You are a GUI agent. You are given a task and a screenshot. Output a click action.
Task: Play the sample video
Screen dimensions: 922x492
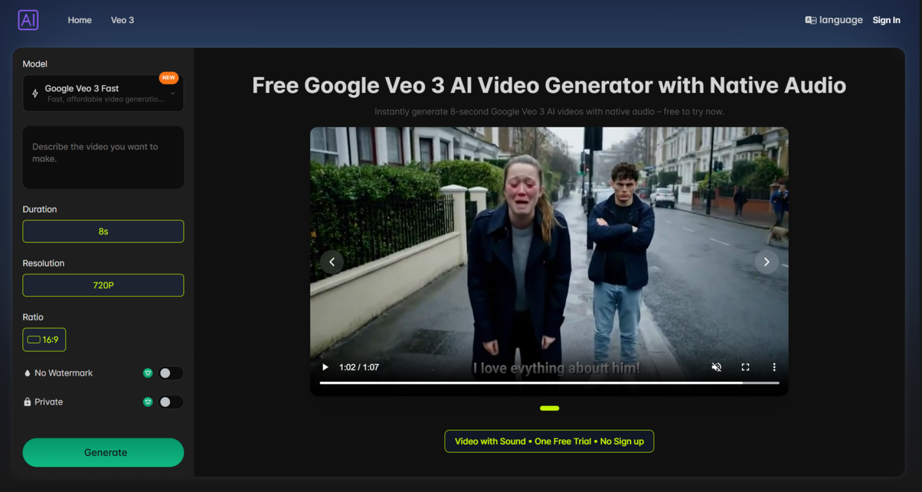click(x=325, y=367)
